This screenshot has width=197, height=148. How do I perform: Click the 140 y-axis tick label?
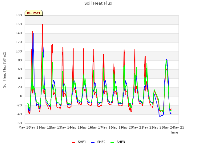click(19, 33)
